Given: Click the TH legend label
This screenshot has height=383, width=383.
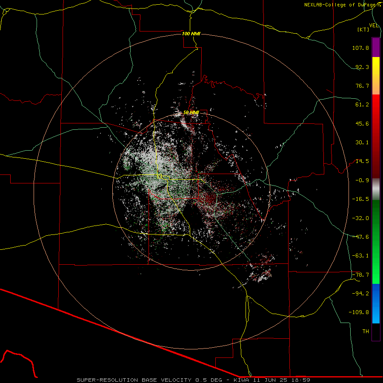Looking at the screenshot, I should click(x=366, y=332).
